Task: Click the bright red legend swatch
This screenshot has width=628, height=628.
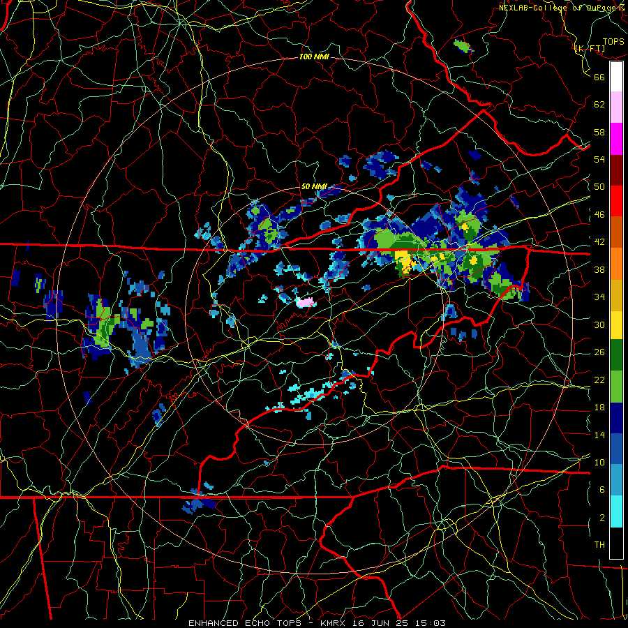Action: click(x=616, y=202)
